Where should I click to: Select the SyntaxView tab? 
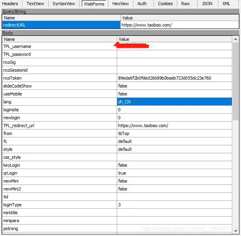pos(64,4)
